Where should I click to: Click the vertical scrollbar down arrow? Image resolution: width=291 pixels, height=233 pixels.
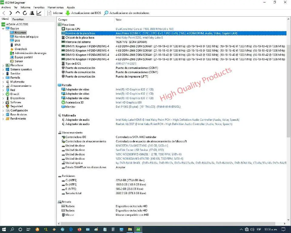tap(288, 220)
